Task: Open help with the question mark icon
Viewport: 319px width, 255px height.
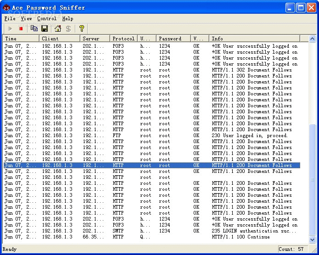Action: click(x=82, y=29)
